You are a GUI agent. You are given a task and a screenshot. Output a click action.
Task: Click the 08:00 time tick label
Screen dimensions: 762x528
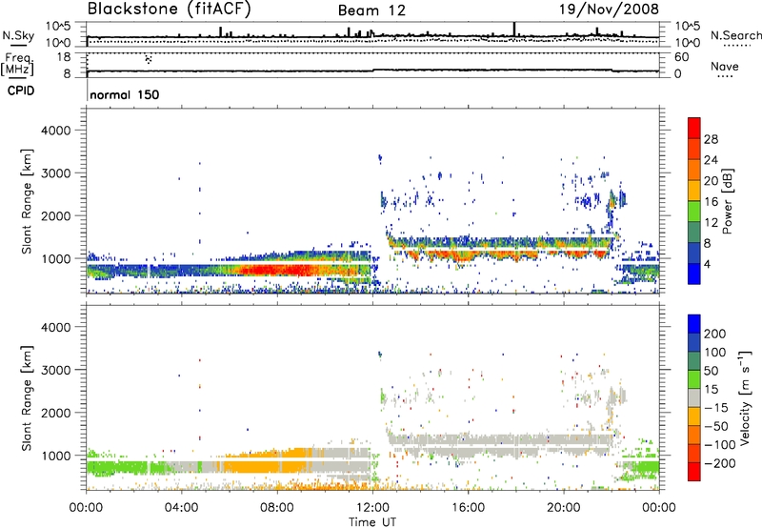pyautogui.click(x=277, y=508)
